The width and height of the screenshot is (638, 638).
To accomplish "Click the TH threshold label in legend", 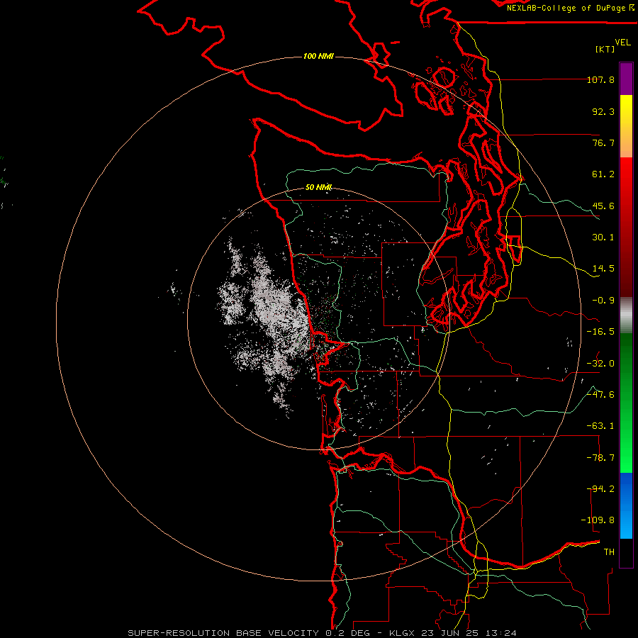I will click(x=609, y=552).
